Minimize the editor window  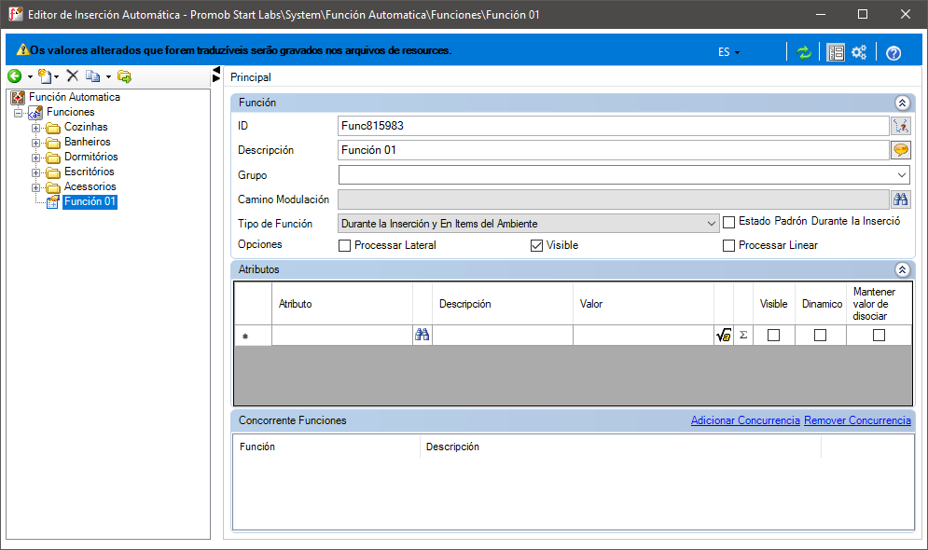[821, 14]
